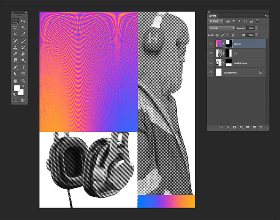
Task: Select the Horizontal Type tool
Action: coord(23,67)
